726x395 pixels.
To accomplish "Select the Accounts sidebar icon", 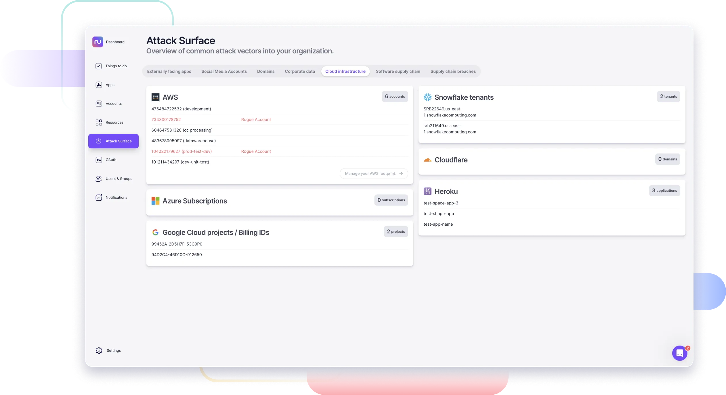I will point(99,103).
